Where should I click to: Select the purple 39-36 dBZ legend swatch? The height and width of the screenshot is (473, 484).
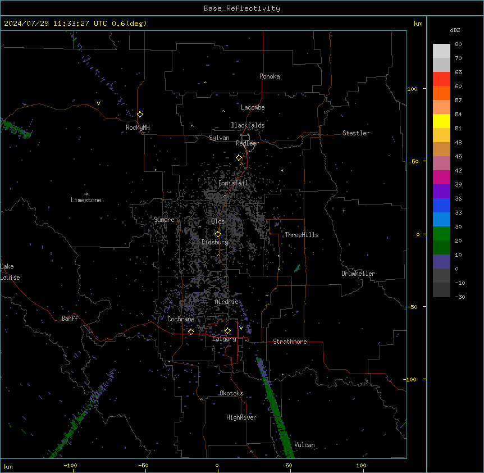[x=441, y=191]
